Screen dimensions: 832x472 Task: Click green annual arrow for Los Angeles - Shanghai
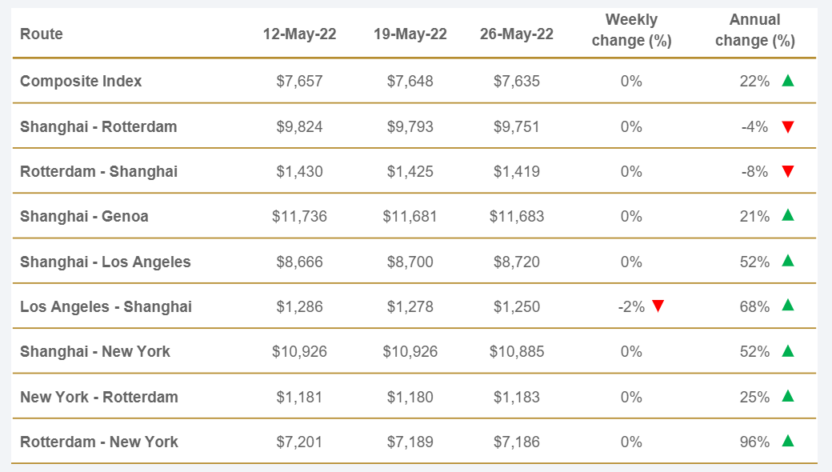click(x=788, y=306)
